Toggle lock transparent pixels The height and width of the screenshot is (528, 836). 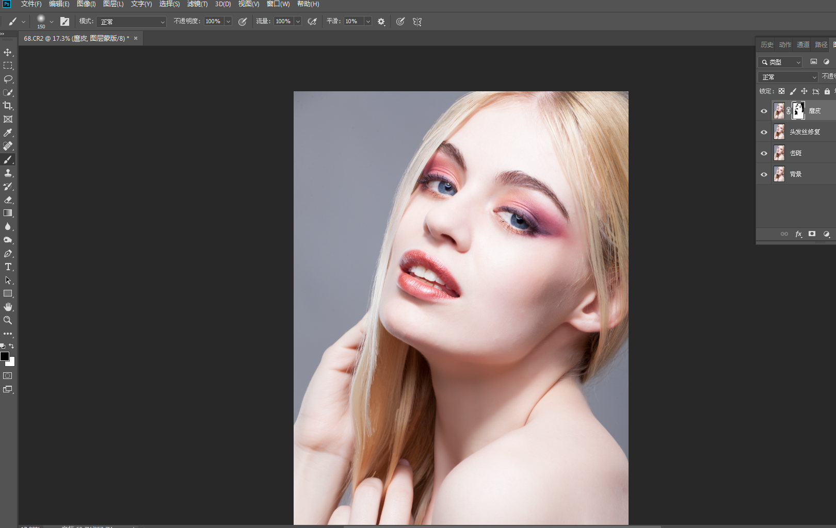coord(781,91)
